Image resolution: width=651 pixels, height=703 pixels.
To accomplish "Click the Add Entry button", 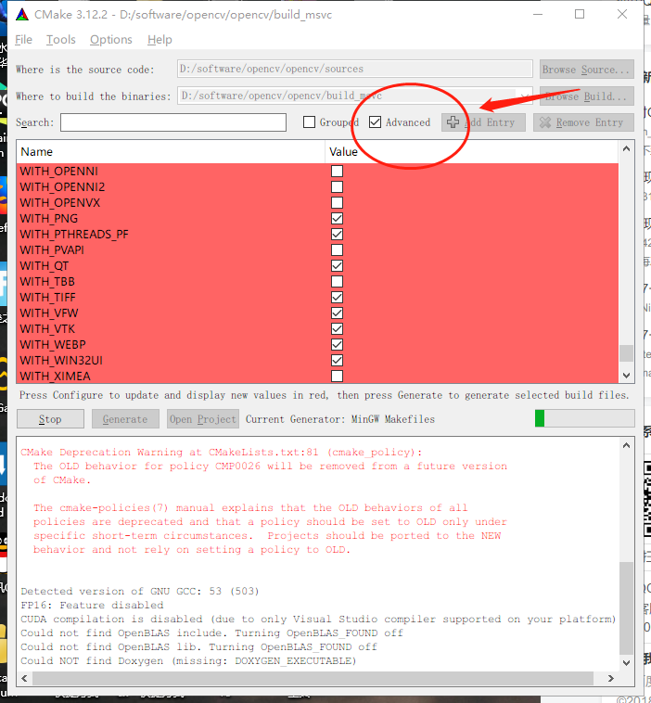I will tap(483, 122).
